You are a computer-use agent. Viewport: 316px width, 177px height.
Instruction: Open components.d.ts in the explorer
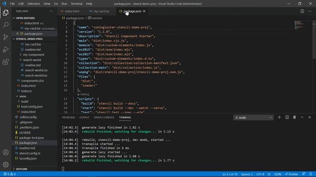click(32, 81)
